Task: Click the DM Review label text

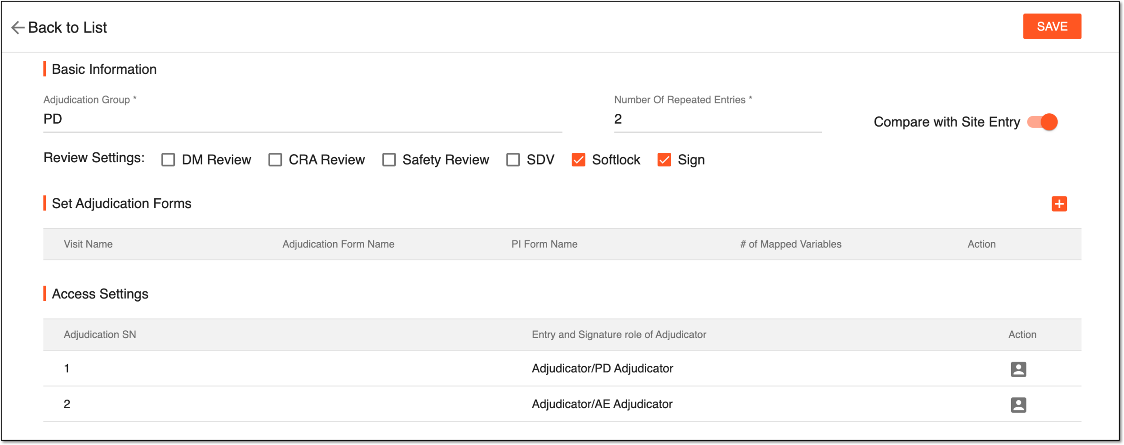Action: click(x=216, y=160)
